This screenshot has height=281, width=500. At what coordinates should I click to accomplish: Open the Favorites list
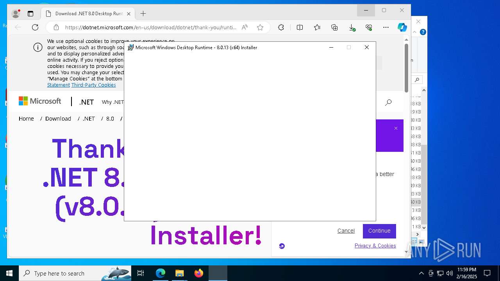click(x=317, y=27)
